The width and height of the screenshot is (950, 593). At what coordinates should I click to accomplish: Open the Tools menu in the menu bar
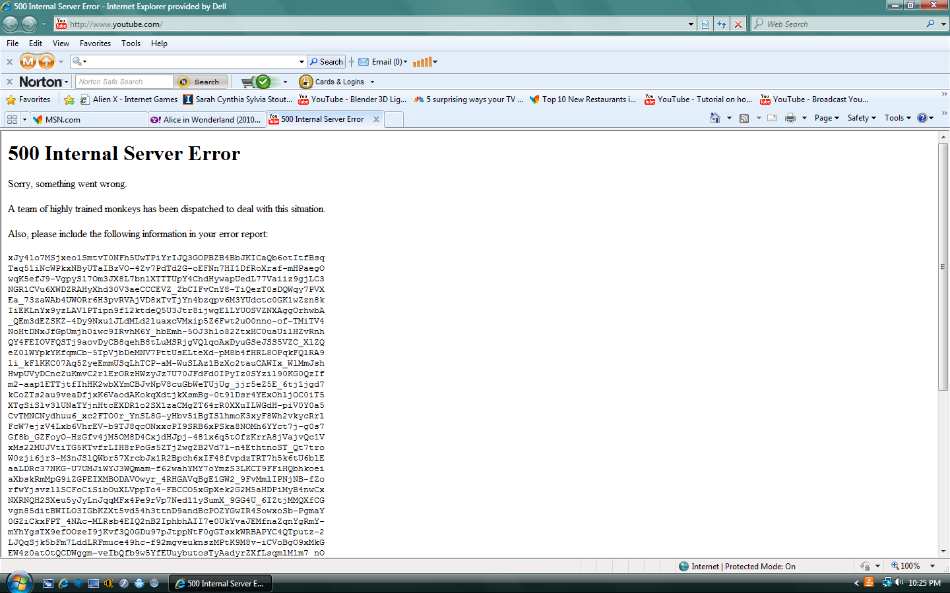point(131,43)
